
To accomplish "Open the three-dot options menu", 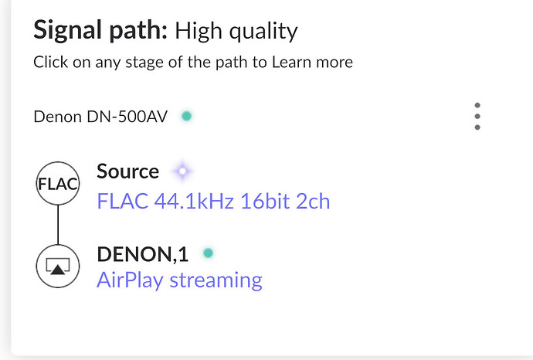I will [477, 116].
